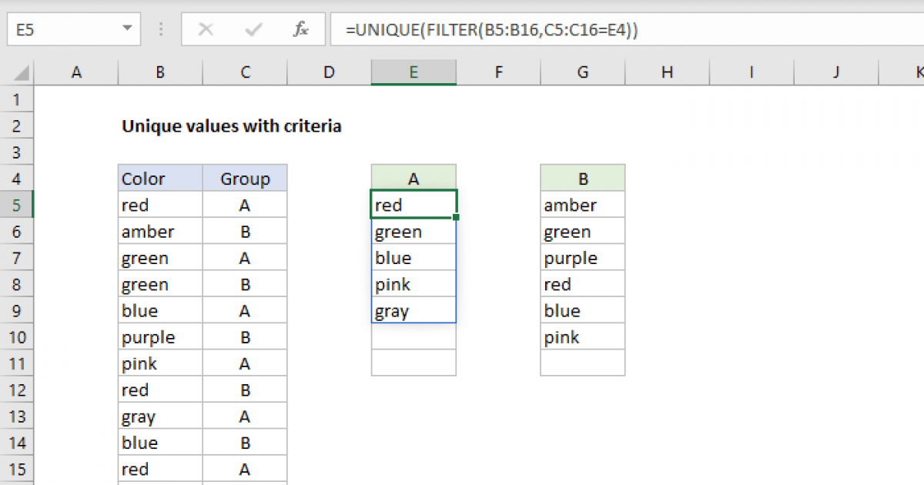Screen dimensions: 924x485
Task: Select column E header
Action: pyautogui.click(x=413, y=72)
